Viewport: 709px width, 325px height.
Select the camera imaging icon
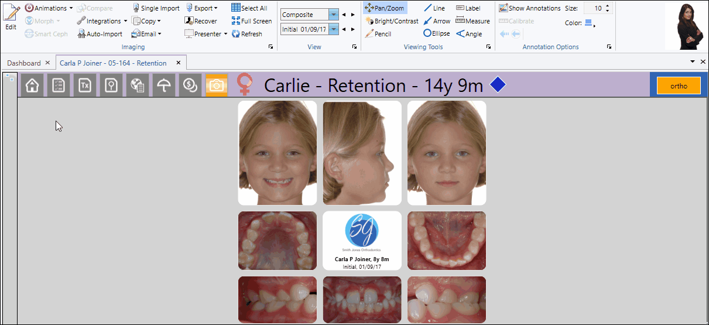(216, 85)
